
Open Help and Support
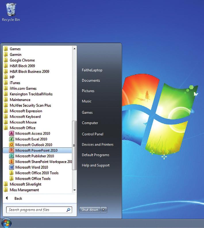[x=96, y=165]
